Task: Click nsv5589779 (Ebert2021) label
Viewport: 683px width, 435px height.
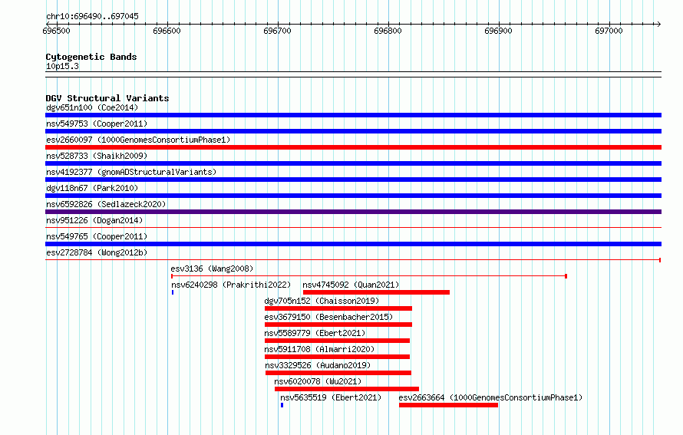Action: [315, 333]
